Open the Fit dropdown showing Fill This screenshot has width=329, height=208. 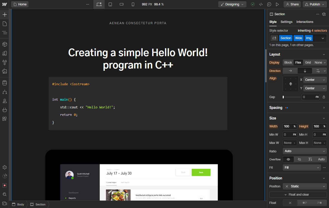302,167
